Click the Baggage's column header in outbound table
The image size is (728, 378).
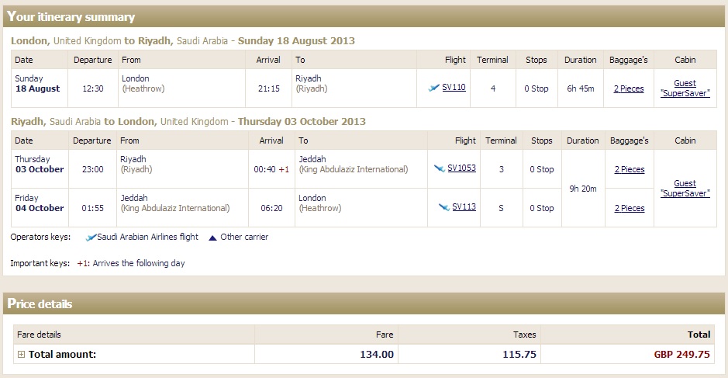[x=628, y=60]
